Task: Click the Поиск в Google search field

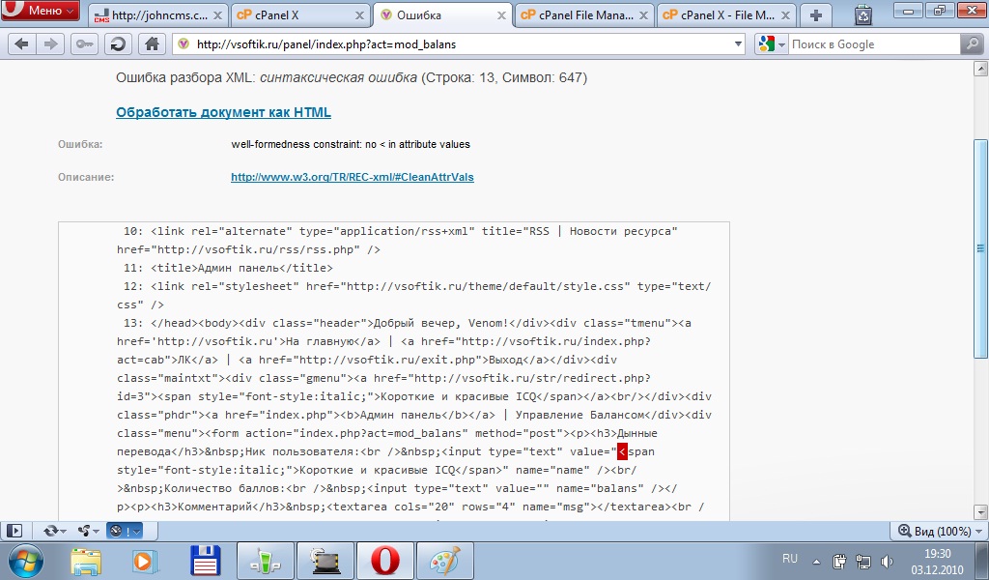Action: pyautogui.click(x=874, y=44)
